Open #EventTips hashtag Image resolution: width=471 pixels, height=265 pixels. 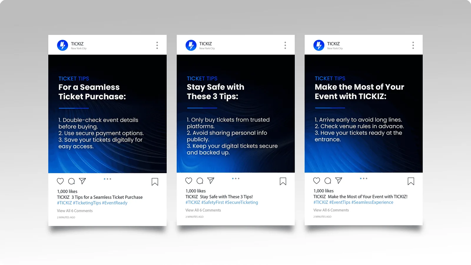tap(340, 202)
